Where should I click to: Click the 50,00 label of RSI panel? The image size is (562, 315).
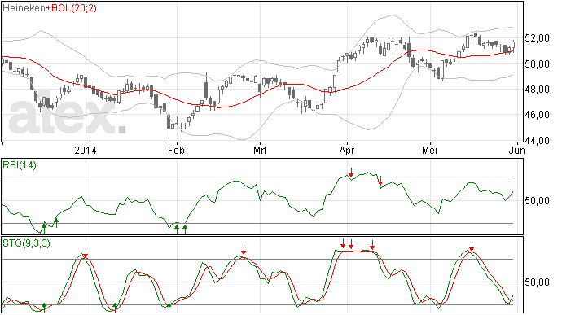point(537,201)
